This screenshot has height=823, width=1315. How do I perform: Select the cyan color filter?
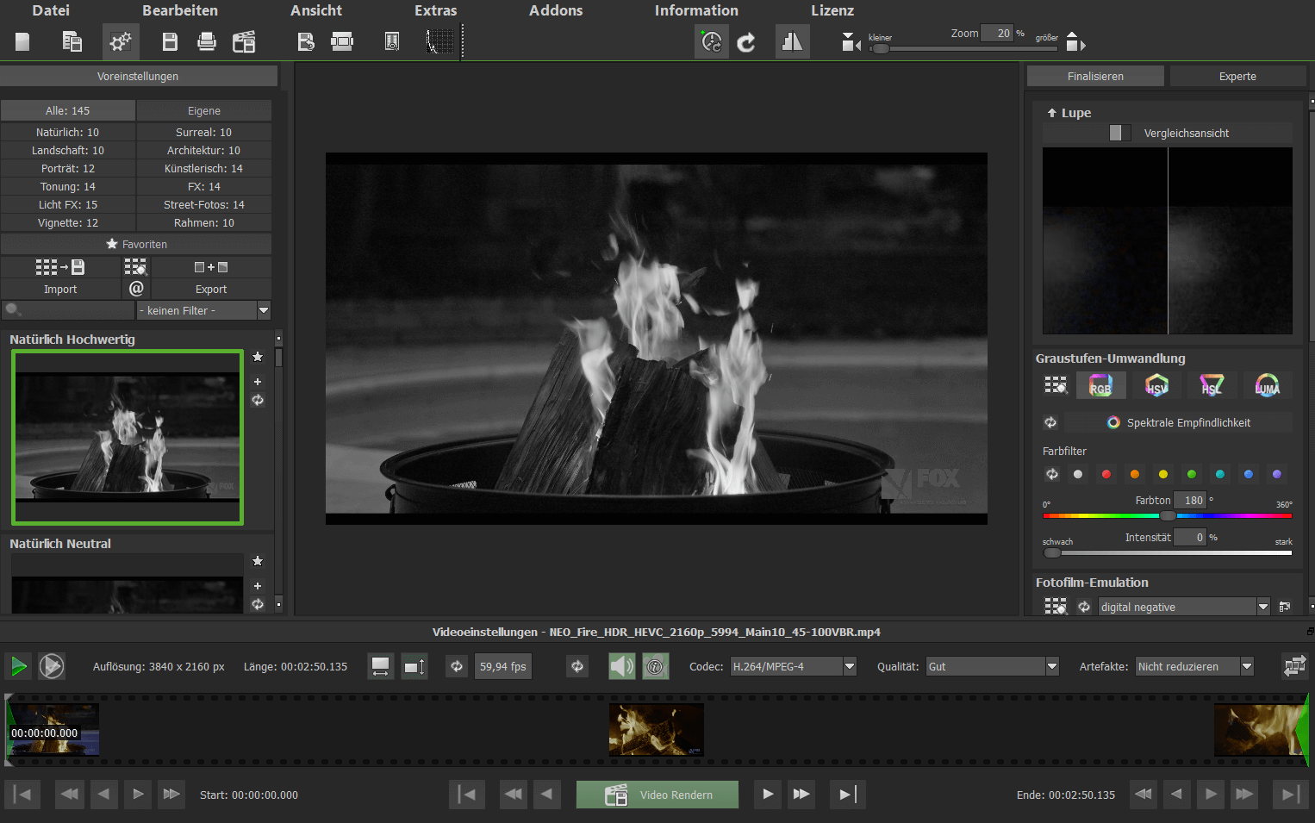(x=1220, y=474)
